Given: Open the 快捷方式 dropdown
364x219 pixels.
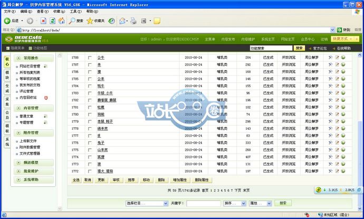Looking at the screenshot, I should coord(345,39).
